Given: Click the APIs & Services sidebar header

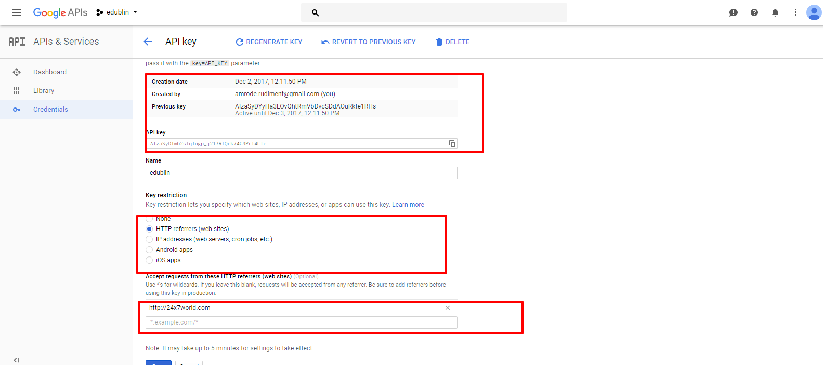Looking at the screenshot, I should [x=66, y=42].
